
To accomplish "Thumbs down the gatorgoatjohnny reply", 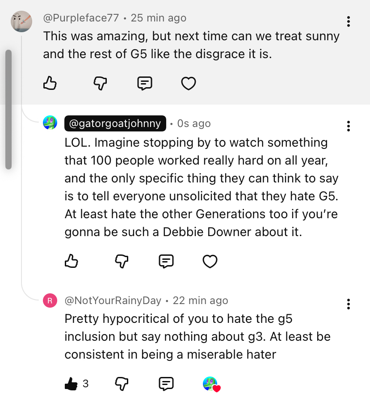I will (122, 261).
